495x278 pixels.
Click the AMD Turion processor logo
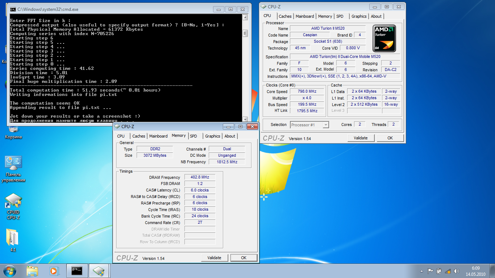(x=384, y=38)
